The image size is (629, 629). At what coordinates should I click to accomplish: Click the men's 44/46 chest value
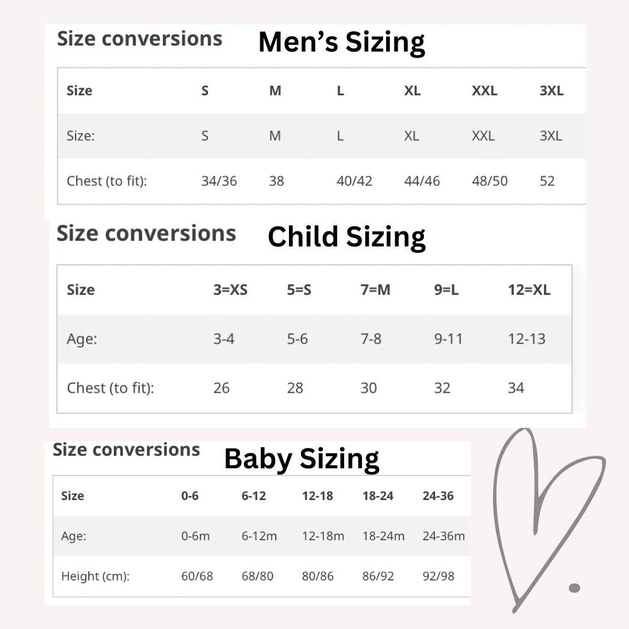(x=422, y=181)
